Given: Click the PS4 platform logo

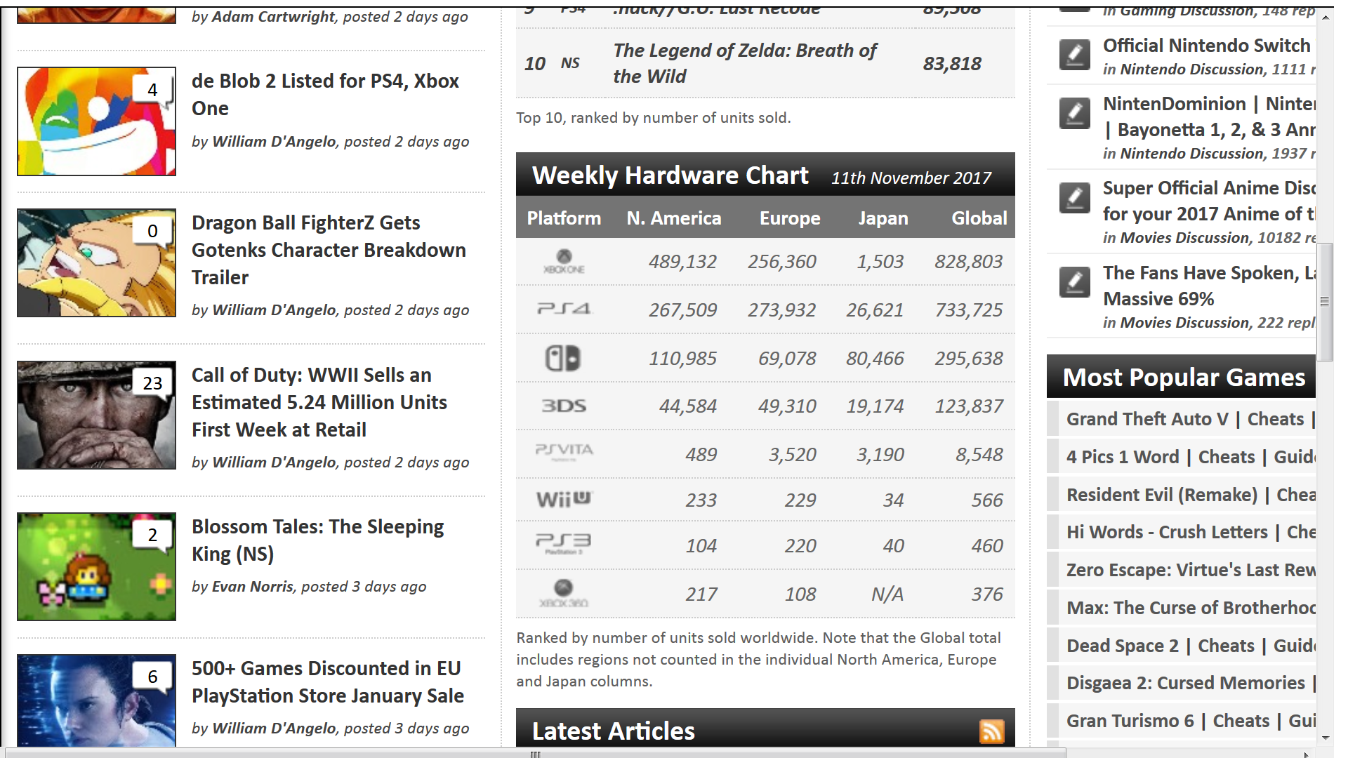Looking at the screenshot, I should point(564,309).
